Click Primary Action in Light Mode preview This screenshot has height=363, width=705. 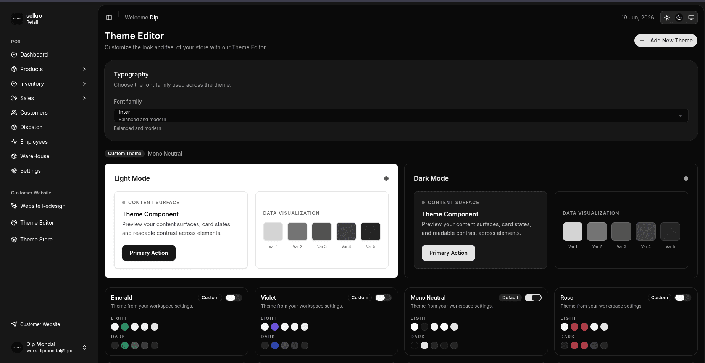149,253
